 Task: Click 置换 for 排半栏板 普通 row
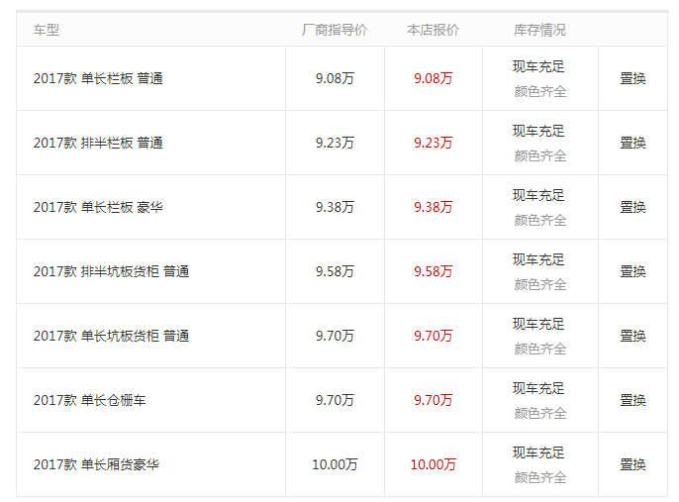632,143
